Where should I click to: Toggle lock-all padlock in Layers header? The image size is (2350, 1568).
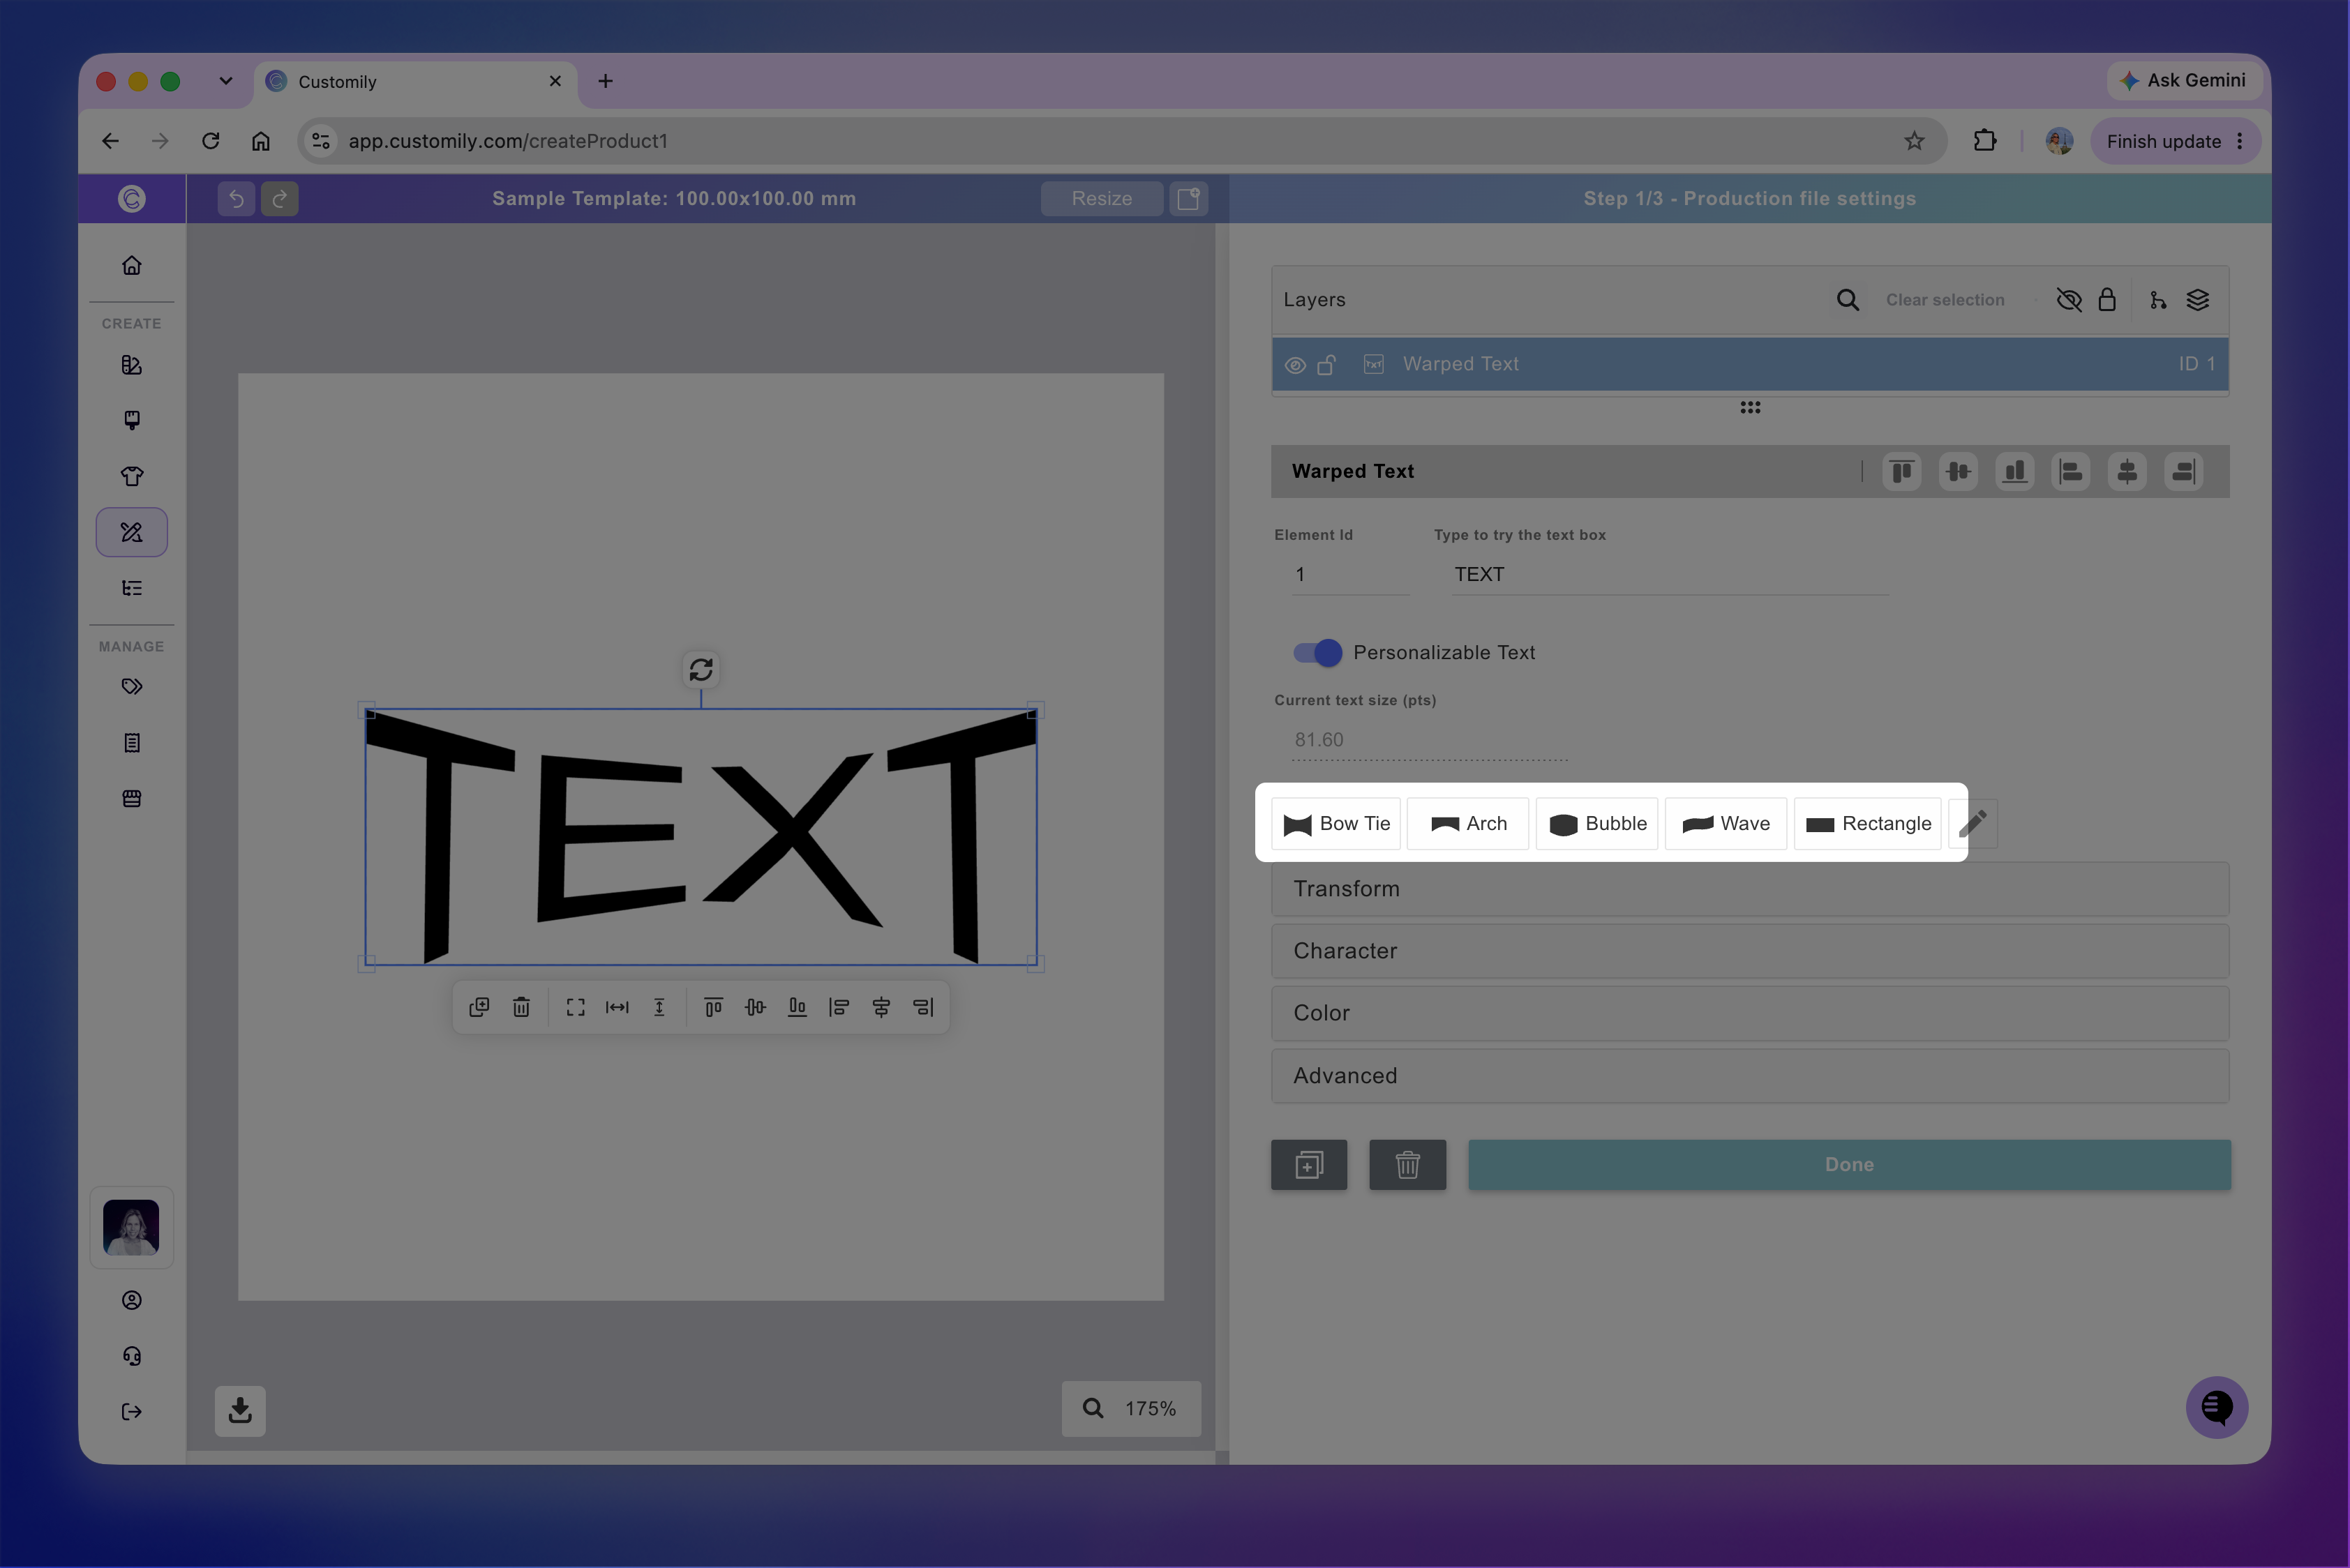pyautogui.click(x=2107, y=300)
